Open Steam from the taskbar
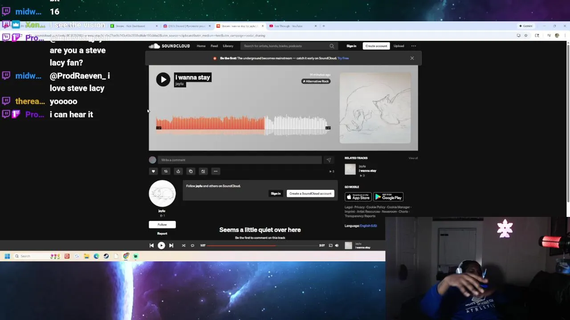Viewport: 570px width, 320px height. (x=106, y=256)
